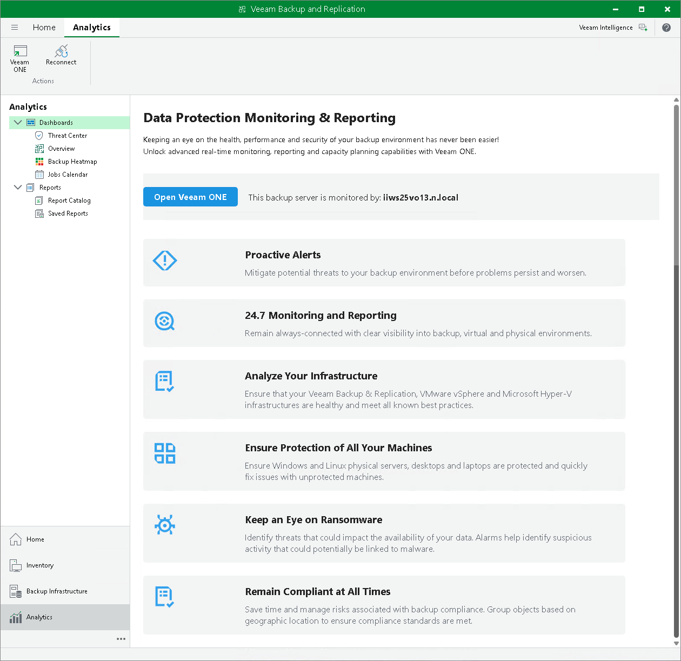Click the Analyze Your Infrastructure icon

point(164,382)
